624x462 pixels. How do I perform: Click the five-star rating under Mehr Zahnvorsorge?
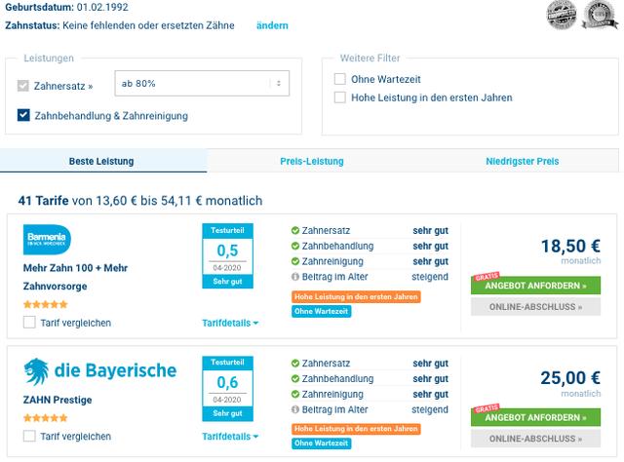pos(46,304)
